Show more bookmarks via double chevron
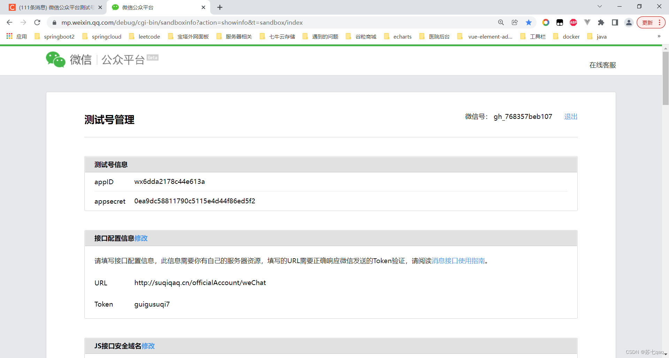This screenshot has height=358, width=669. (x=659, y=36)
